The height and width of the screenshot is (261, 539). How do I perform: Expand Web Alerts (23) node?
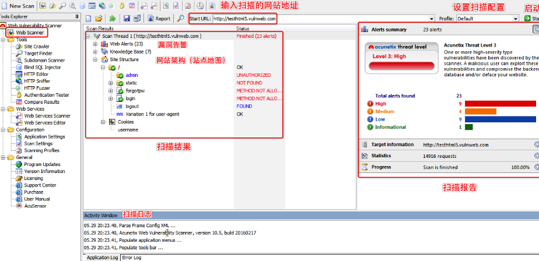click(95, 44)
